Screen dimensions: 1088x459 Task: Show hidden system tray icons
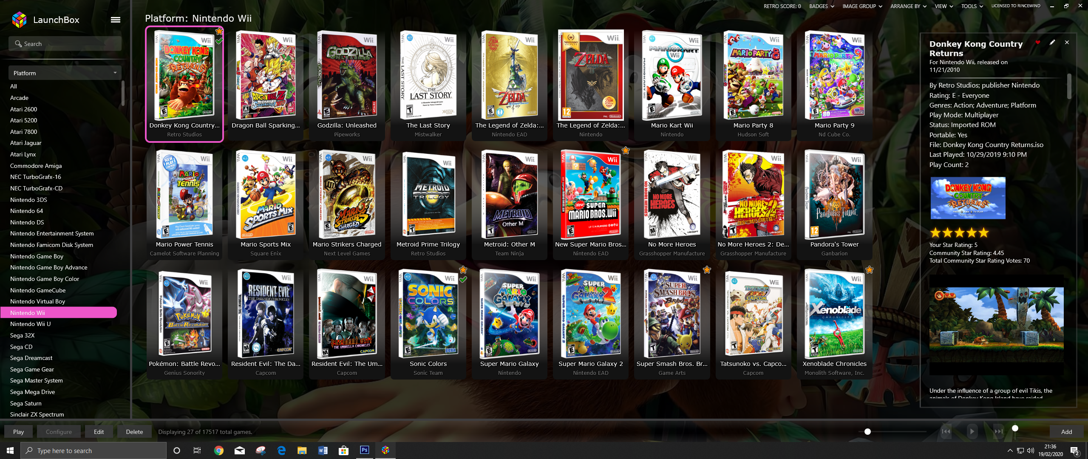click(1010, 450)
